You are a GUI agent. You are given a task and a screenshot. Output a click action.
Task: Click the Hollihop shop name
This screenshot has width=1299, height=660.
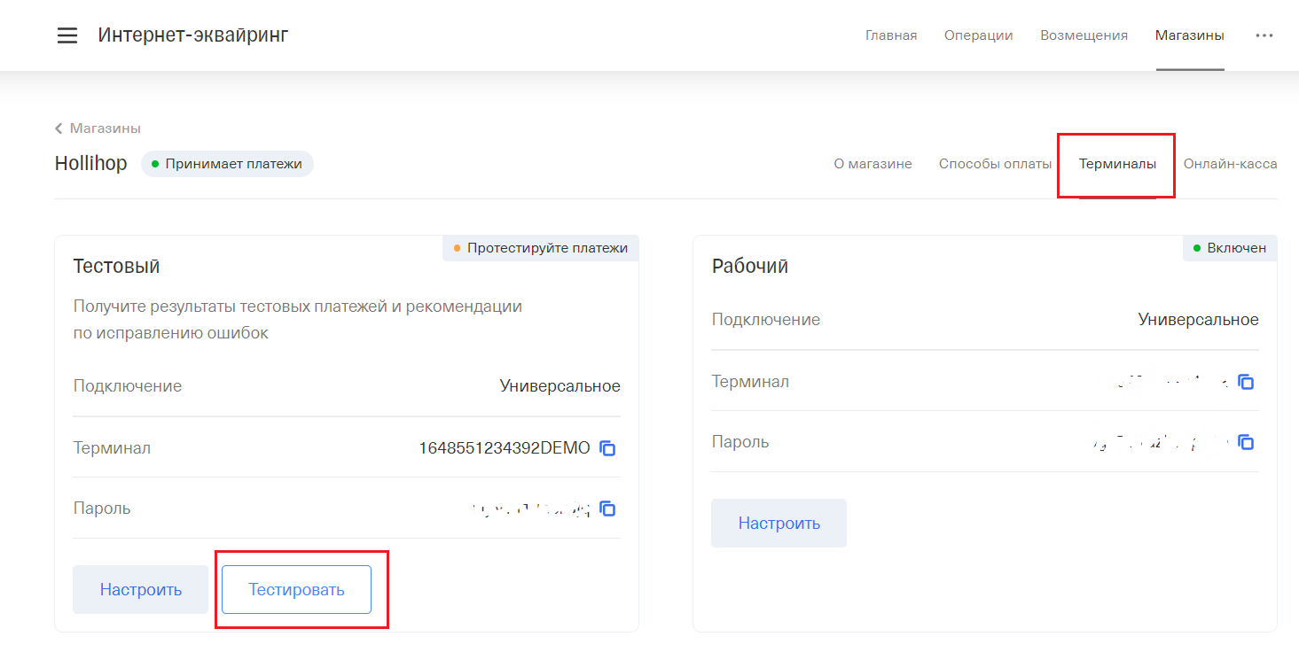[91, 164]
